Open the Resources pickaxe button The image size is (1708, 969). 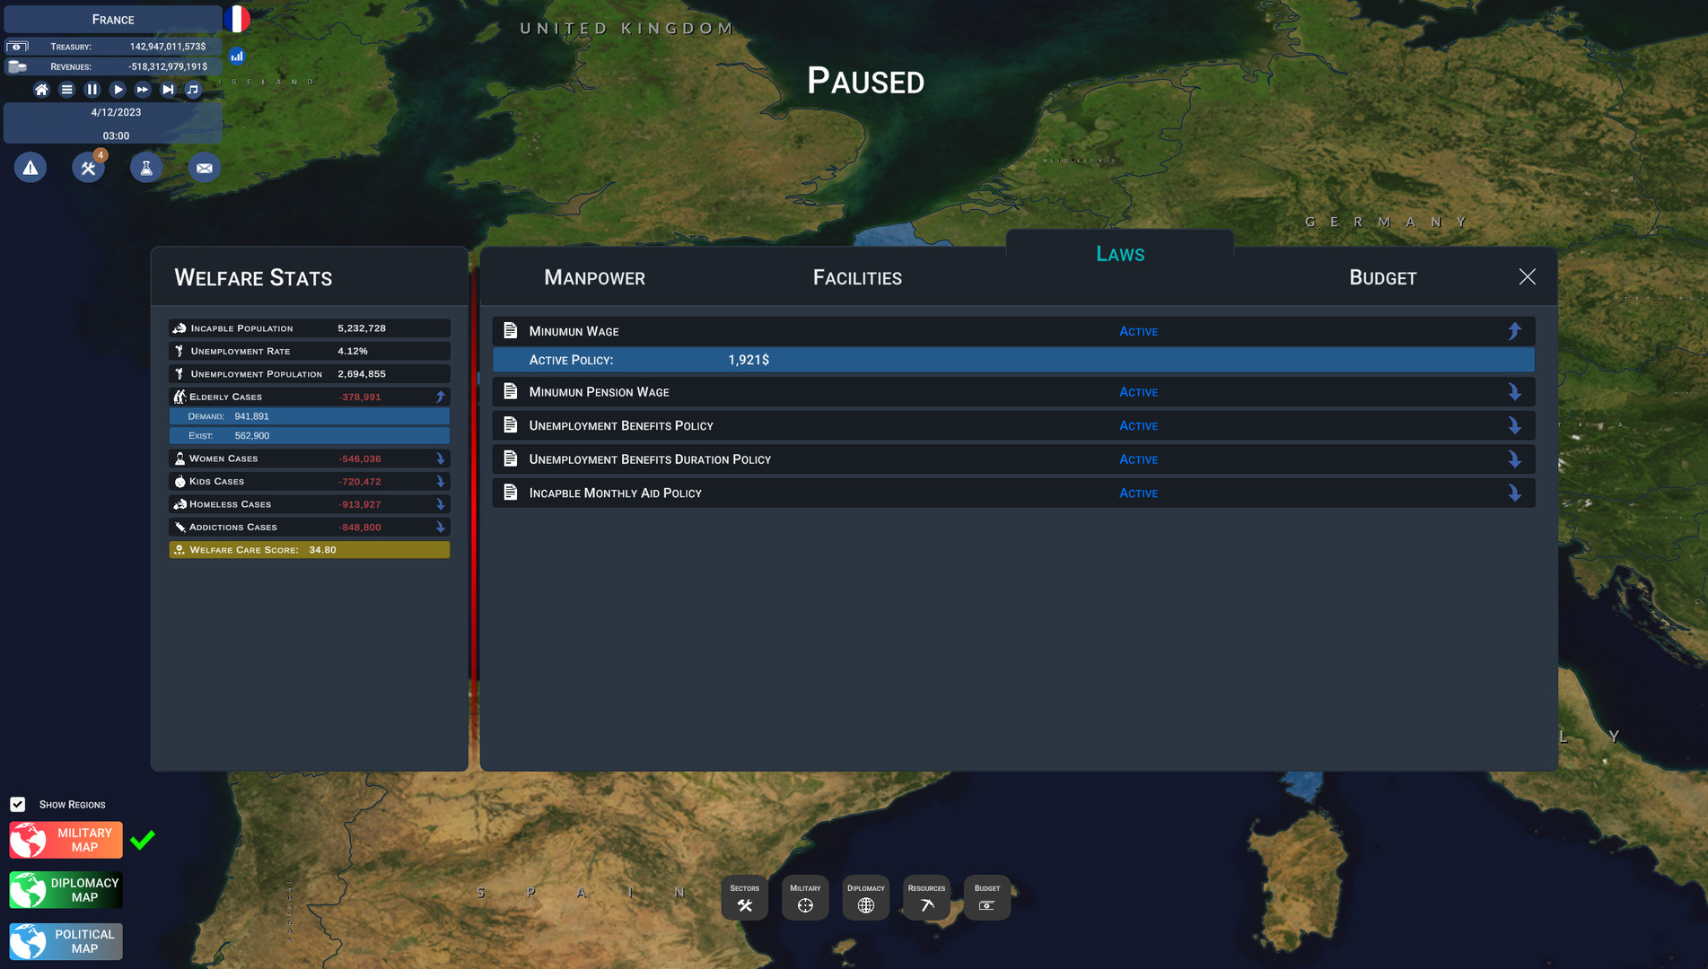coord(926,897)
